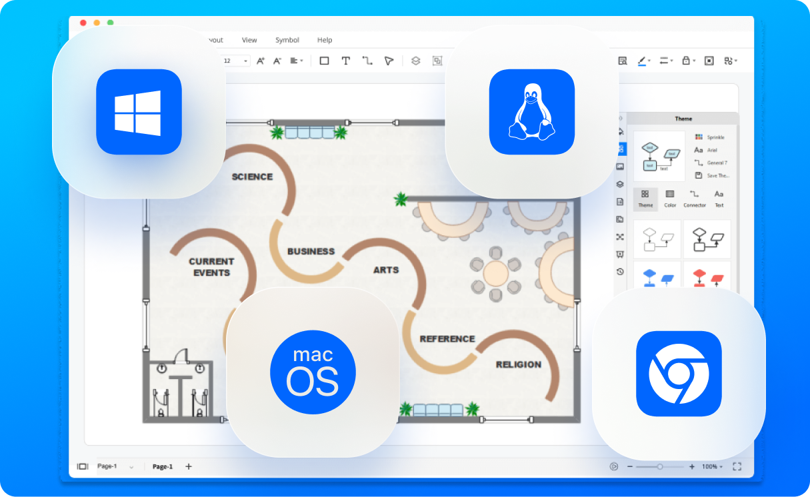
Task: Click Save Theme option
Action: tap(712, 175)
